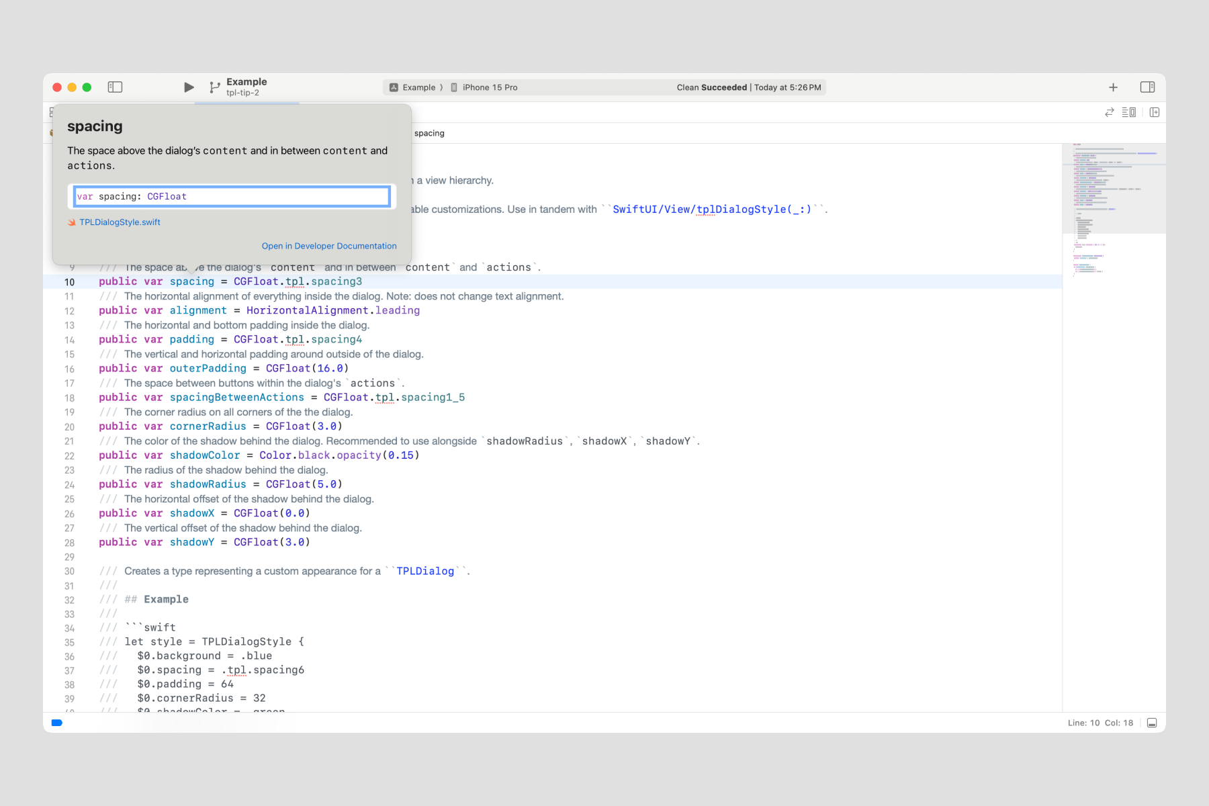Click Line: 10 Col: 18 position indicator
Viewport: 1209px width, 806px height.
[x=1100, y=723]
